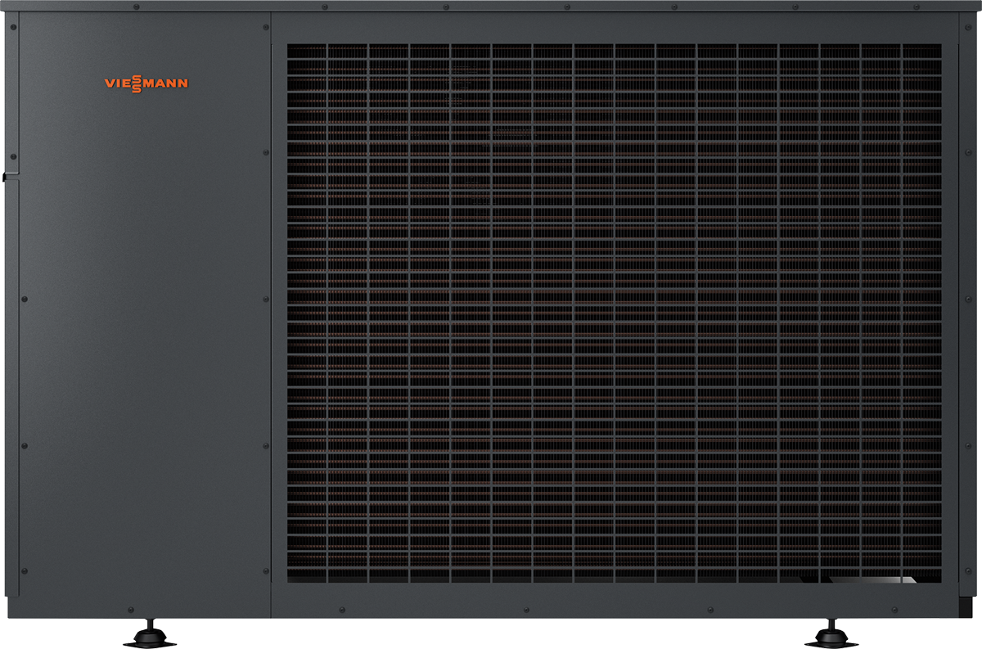Screen dimensions: 982x649
Task: Click the notch on the left edge
Action: 5,174
